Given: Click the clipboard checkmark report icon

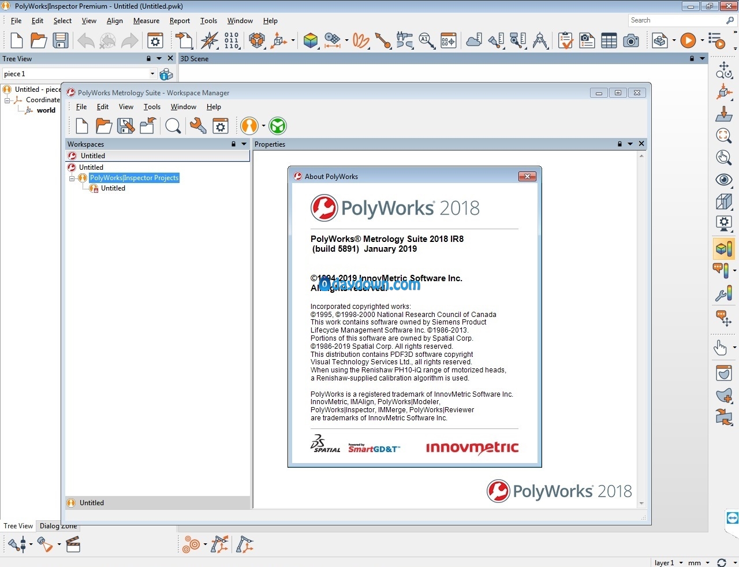Looking at the screenshot, I should click(x=566, y=40).
